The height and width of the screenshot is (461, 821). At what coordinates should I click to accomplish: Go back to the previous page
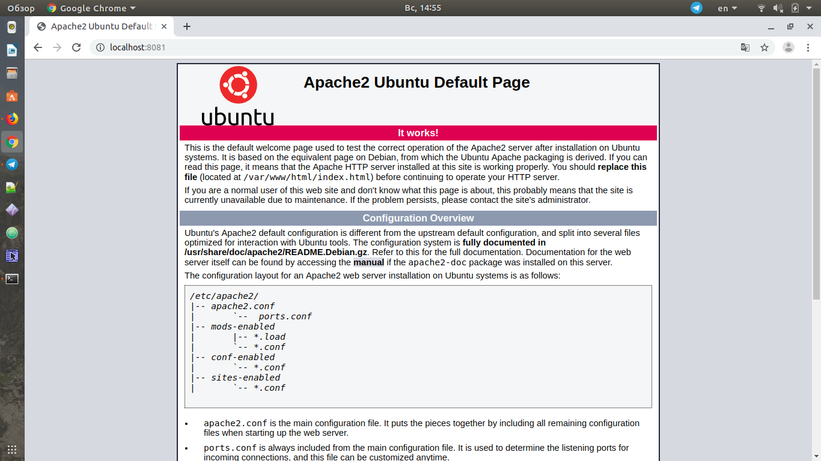38,47
